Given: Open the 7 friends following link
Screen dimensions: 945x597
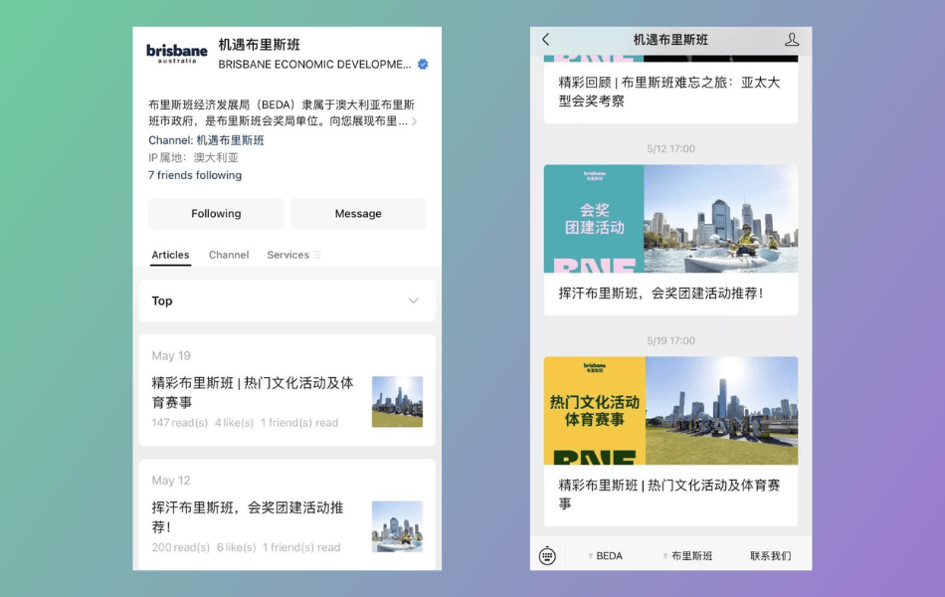Looking at the screenshot, I should (195, 175).
